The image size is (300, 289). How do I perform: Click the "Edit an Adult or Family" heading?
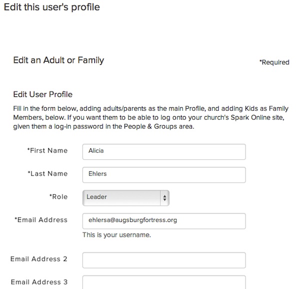tap(58, 60)
